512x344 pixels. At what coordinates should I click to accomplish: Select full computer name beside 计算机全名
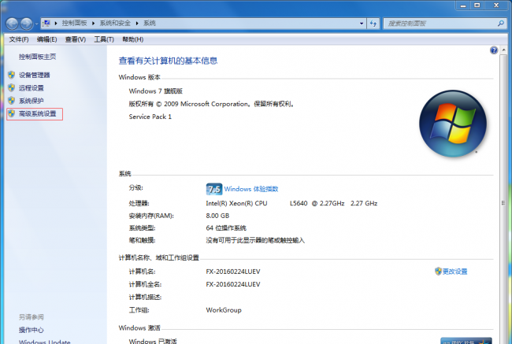click(233, 284)
